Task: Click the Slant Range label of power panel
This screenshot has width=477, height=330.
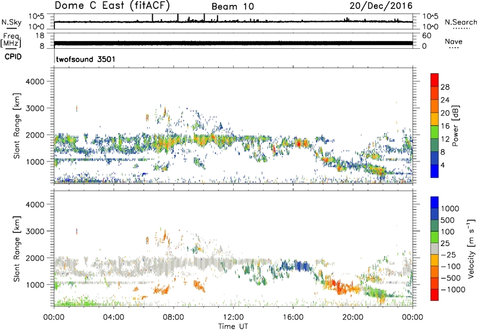Action: coord(17,126)
